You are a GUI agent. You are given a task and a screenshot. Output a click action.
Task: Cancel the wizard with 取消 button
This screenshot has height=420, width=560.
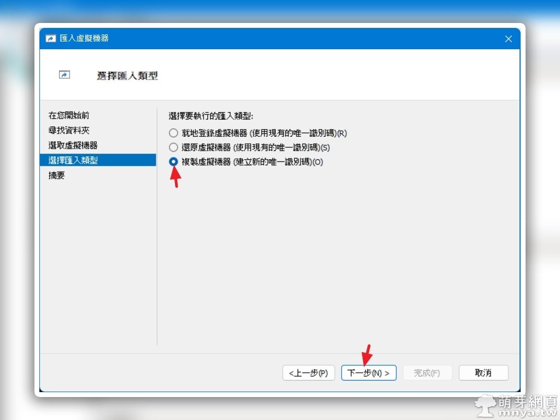(x=483, y=373)
